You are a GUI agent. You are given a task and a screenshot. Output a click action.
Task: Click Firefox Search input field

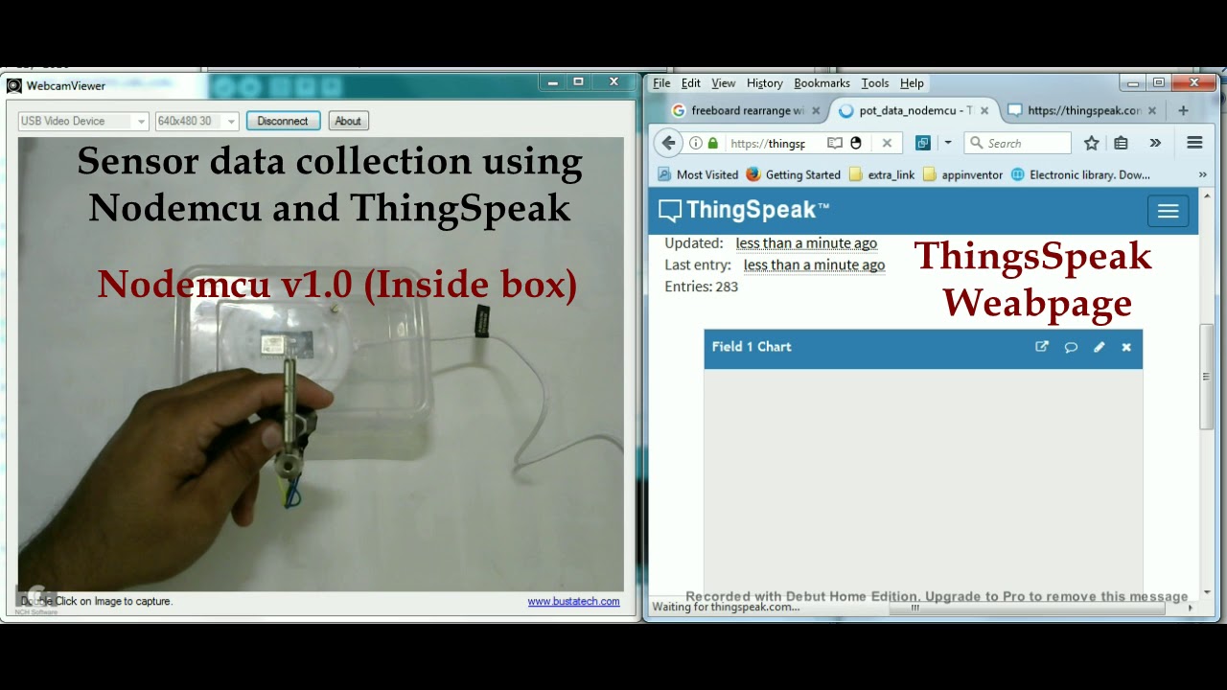click(x=1018, y=143)
